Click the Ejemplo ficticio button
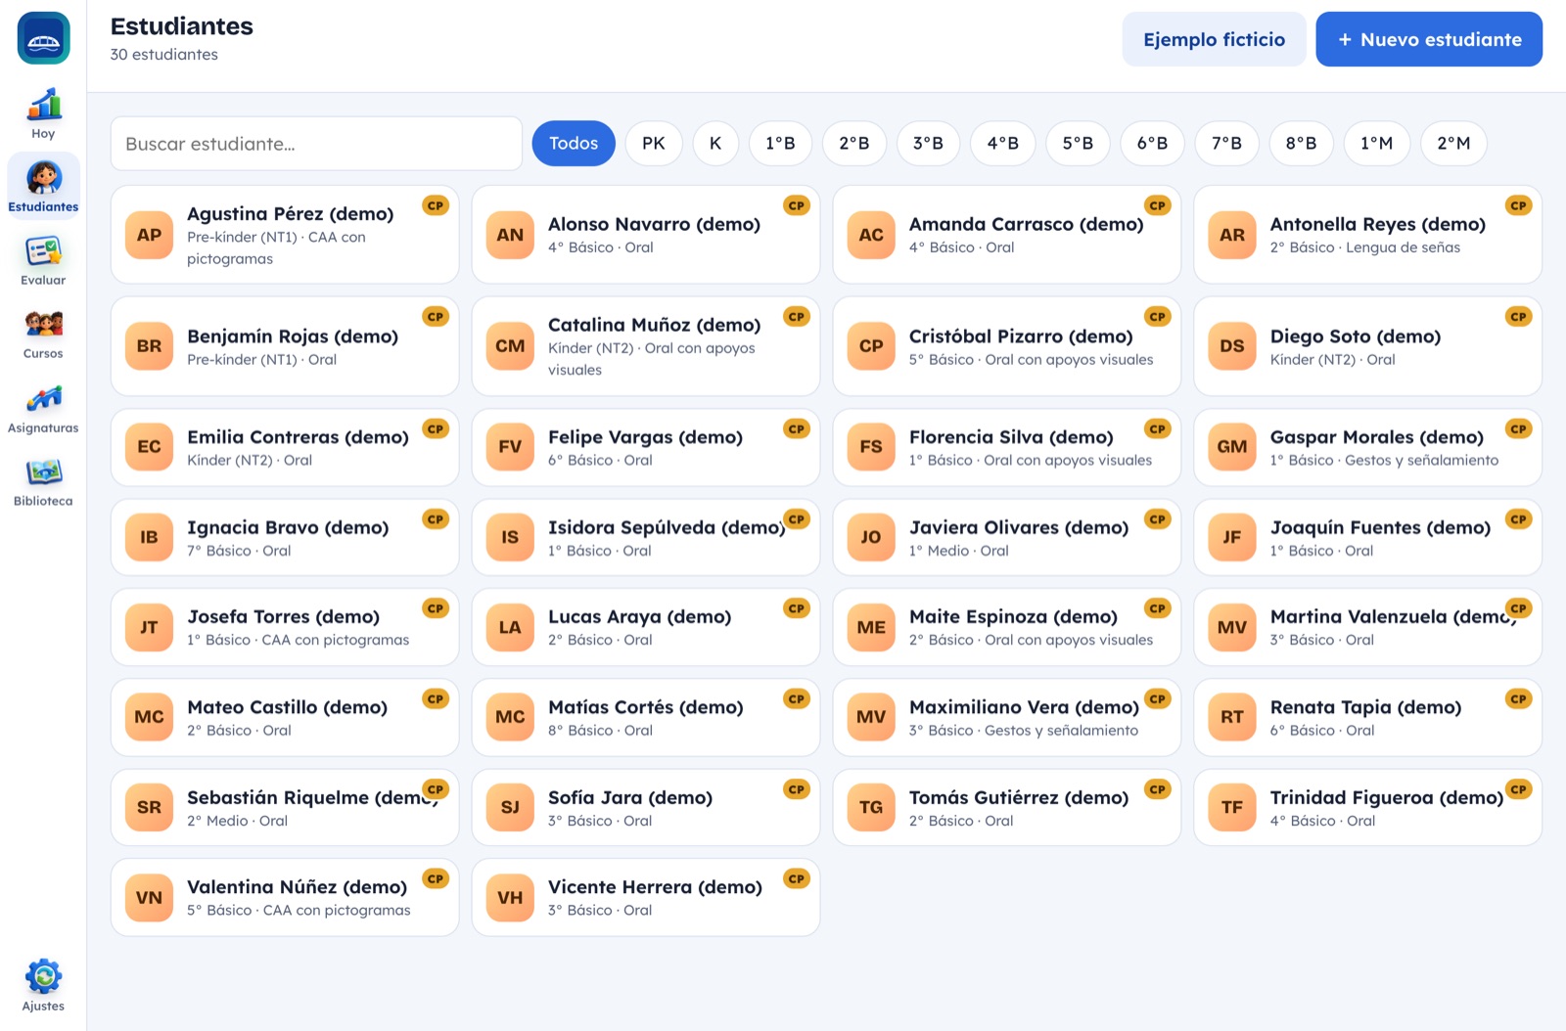This screenshot has height=1031, width=1566. (1214, 39)
